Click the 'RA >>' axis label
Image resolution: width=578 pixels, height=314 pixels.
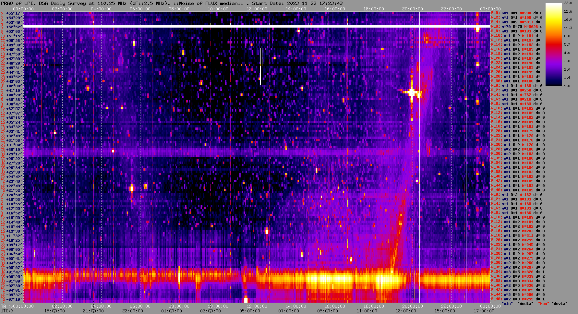coord(6,306)
